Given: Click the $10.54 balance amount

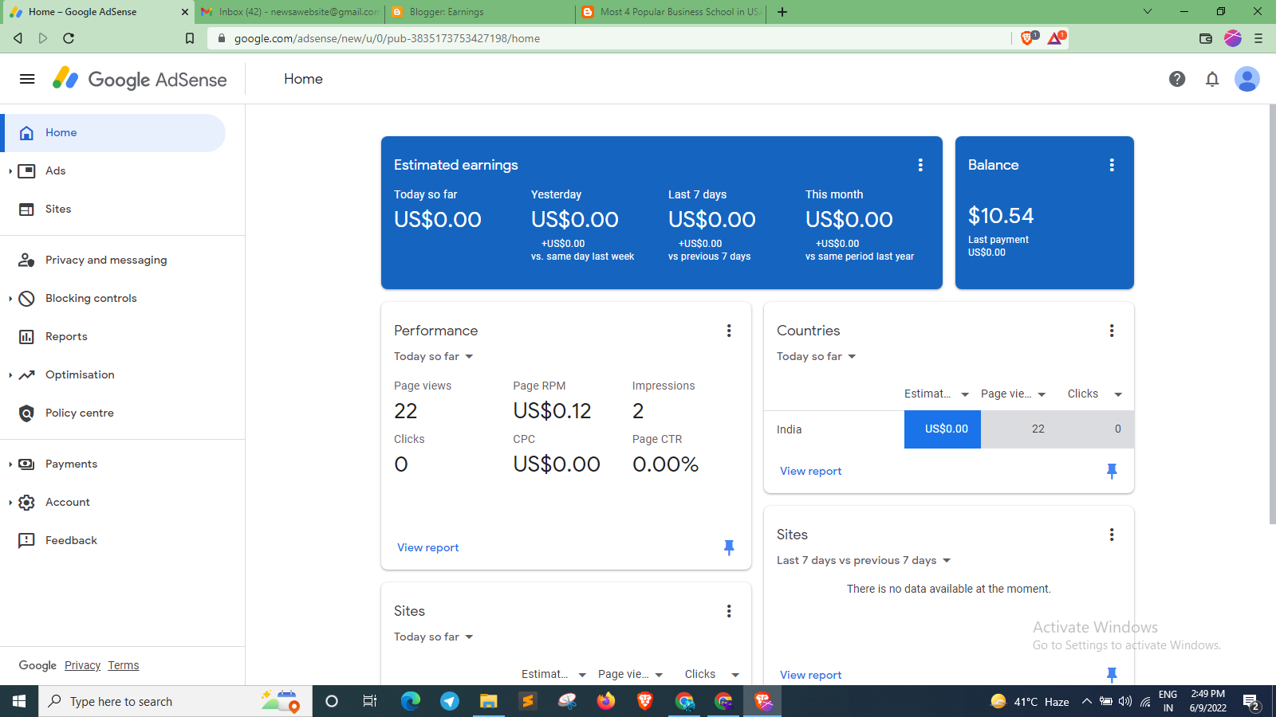Looking at the screenshot, I should (1001, 216).
